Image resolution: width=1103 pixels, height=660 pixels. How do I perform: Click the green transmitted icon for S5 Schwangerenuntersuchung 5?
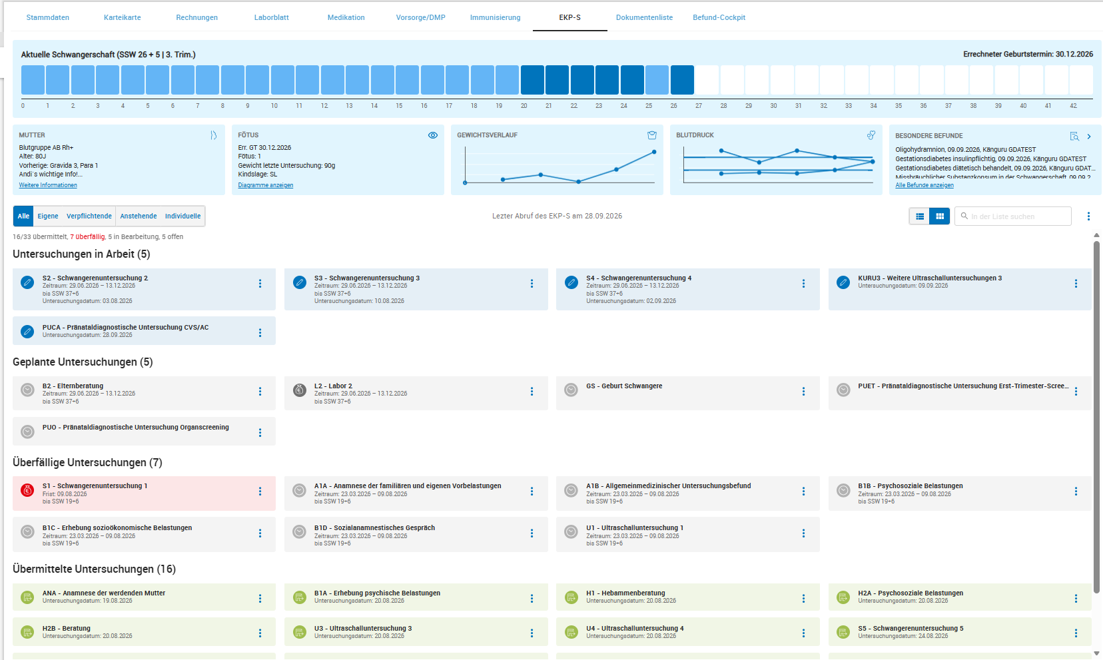tap(843, 632)
